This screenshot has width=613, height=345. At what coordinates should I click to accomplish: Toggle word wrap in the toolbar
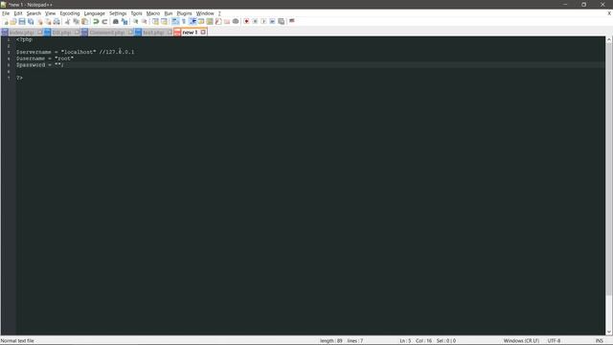(175, 21)
